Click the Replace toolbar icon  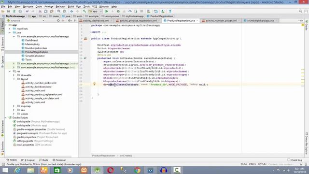64,12
